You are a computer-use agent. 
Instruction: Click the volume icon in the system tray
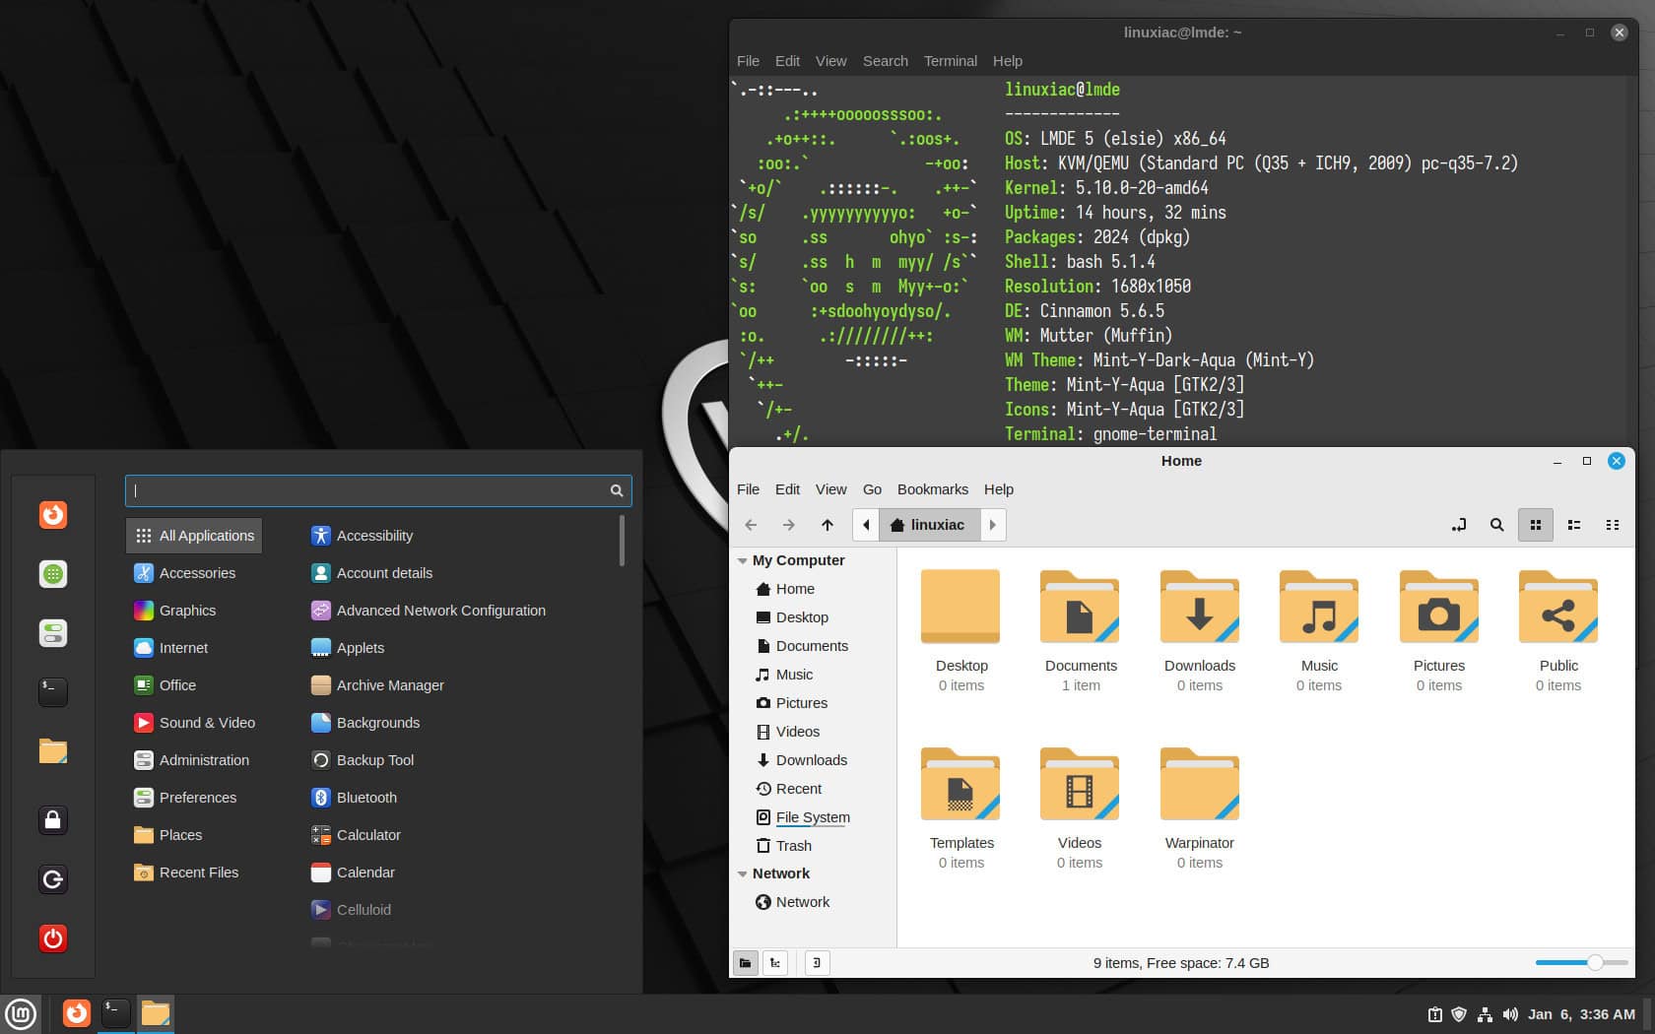1510,1013
